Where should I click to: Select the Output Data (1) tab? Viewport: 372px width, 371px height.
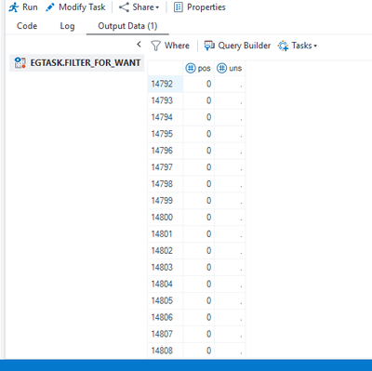tap(127, 26)
